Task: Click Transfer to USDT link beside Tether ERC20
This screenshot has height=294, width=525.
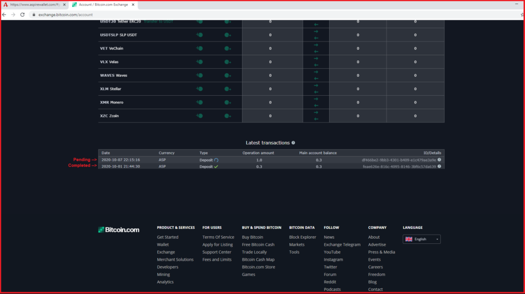Action: (x=158, y=22)
